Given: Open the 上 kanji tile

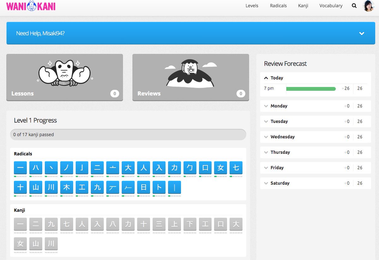Looking at the screenshot, I should [174, 224].
